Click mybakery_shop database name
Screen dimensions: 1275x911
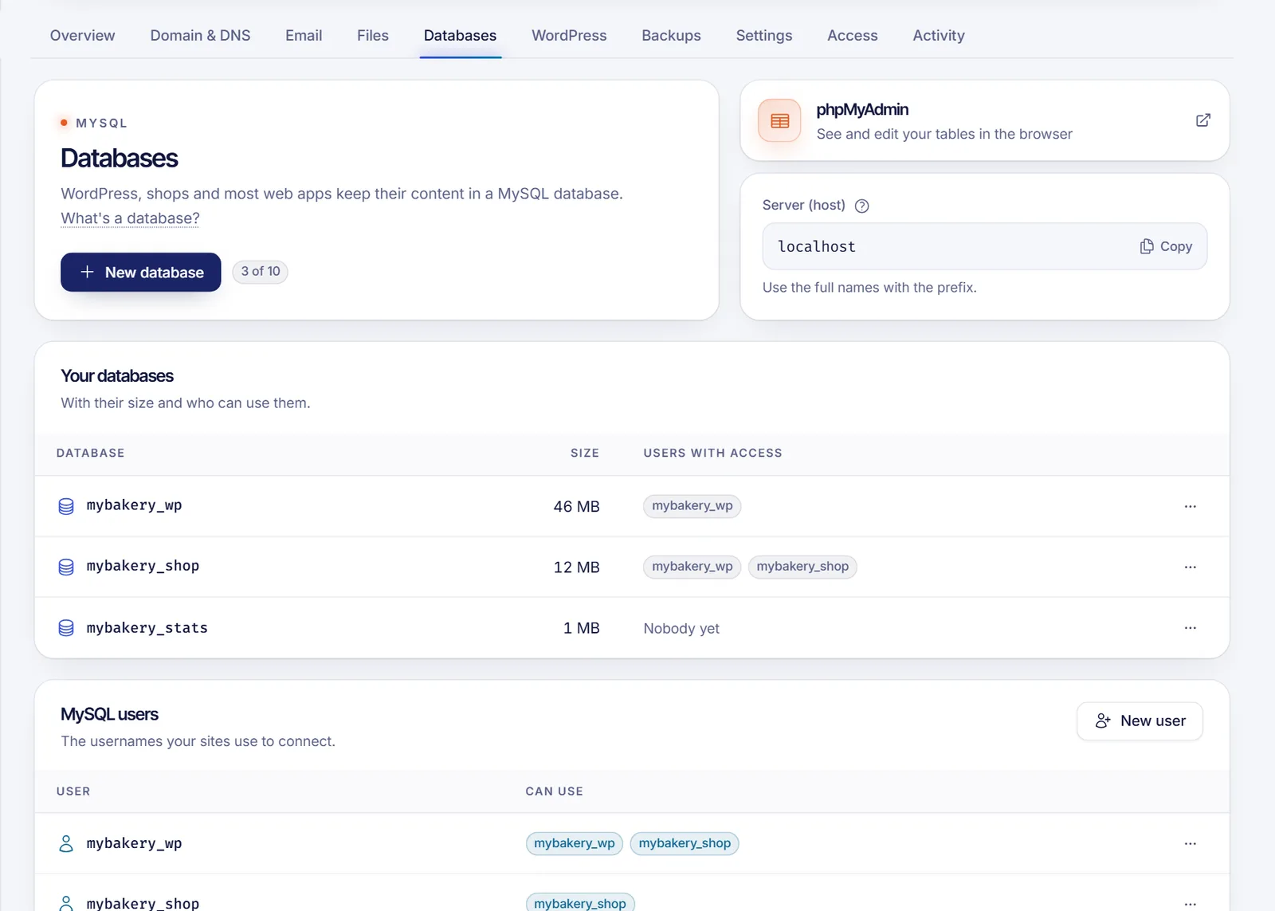143,566
